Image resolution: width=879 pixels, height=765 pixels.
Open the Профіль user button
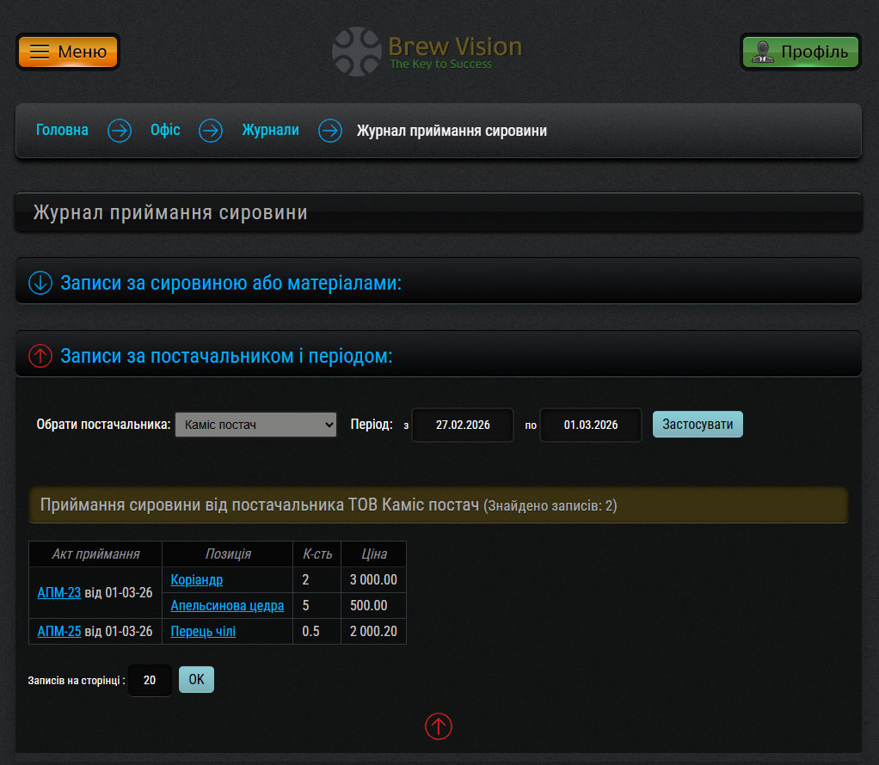(x=800, y=52)
